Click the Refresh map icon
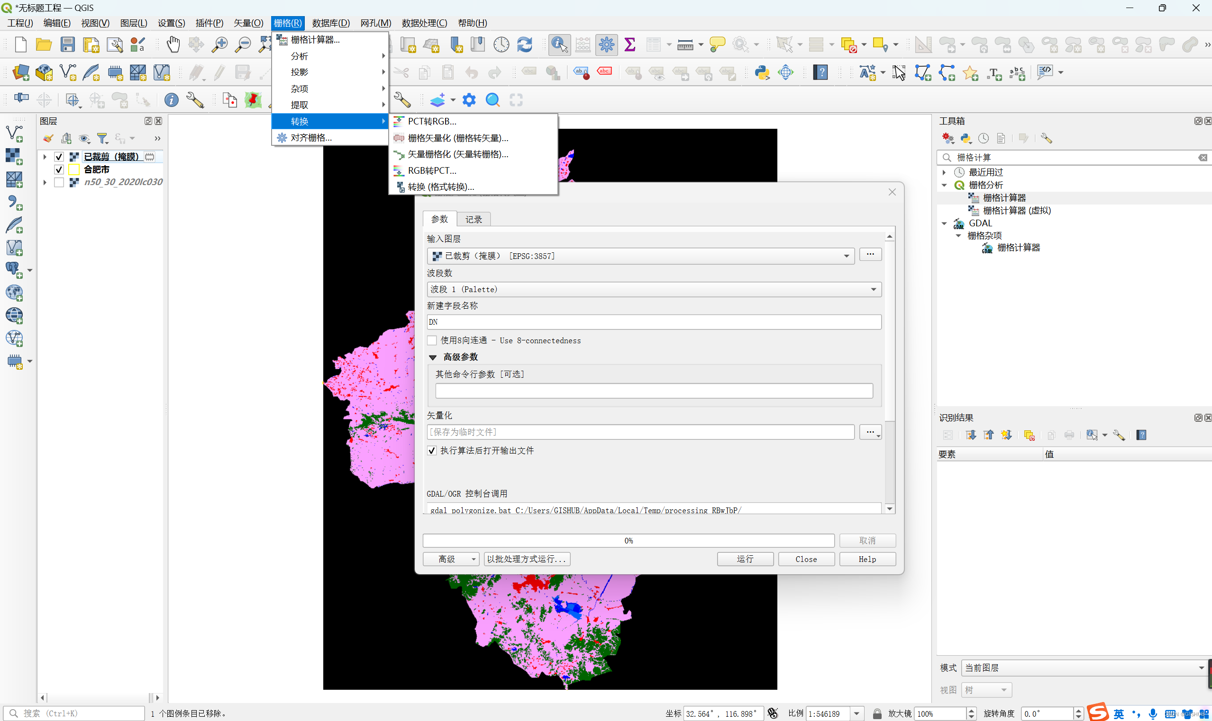 (x=524, y=45)
